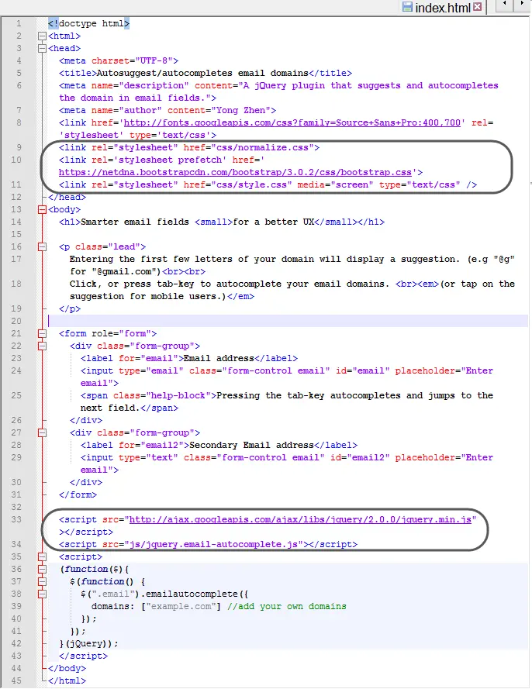Click line number 33 in the margin
The height and width of the screenshot is (689, 532).
pyautogui.click(x=16, y=519)
